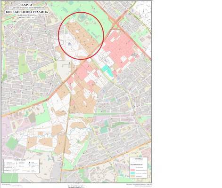Select the КАРТА title heading
The height and width of the screenshot is (188, 222).
(27, 5)
